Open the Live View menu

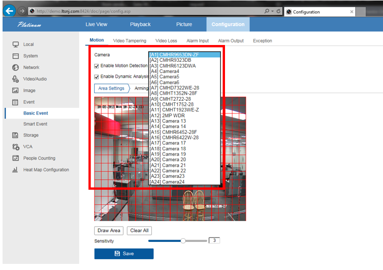click(96, 25)
